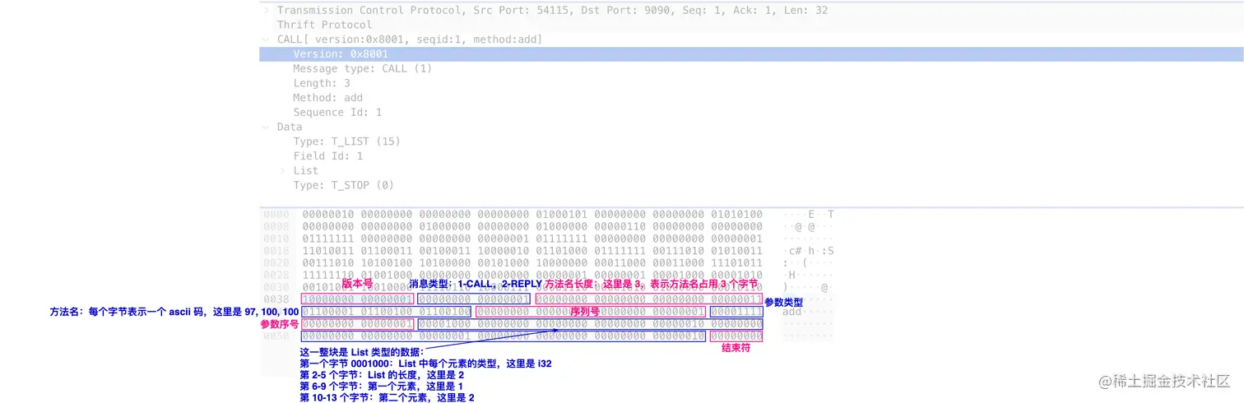Click the 'add' ASCII text in byte pane
The image size is (1244, 403).
pyautogui.click(x=791, y=313)
